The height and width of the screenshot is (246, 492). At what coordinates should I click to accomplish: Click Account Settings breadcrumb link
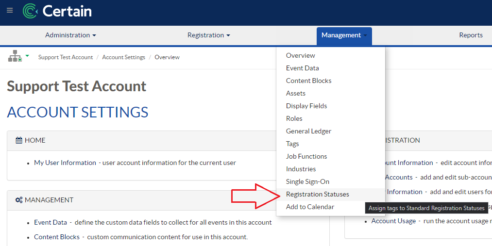tap(124, 57)
